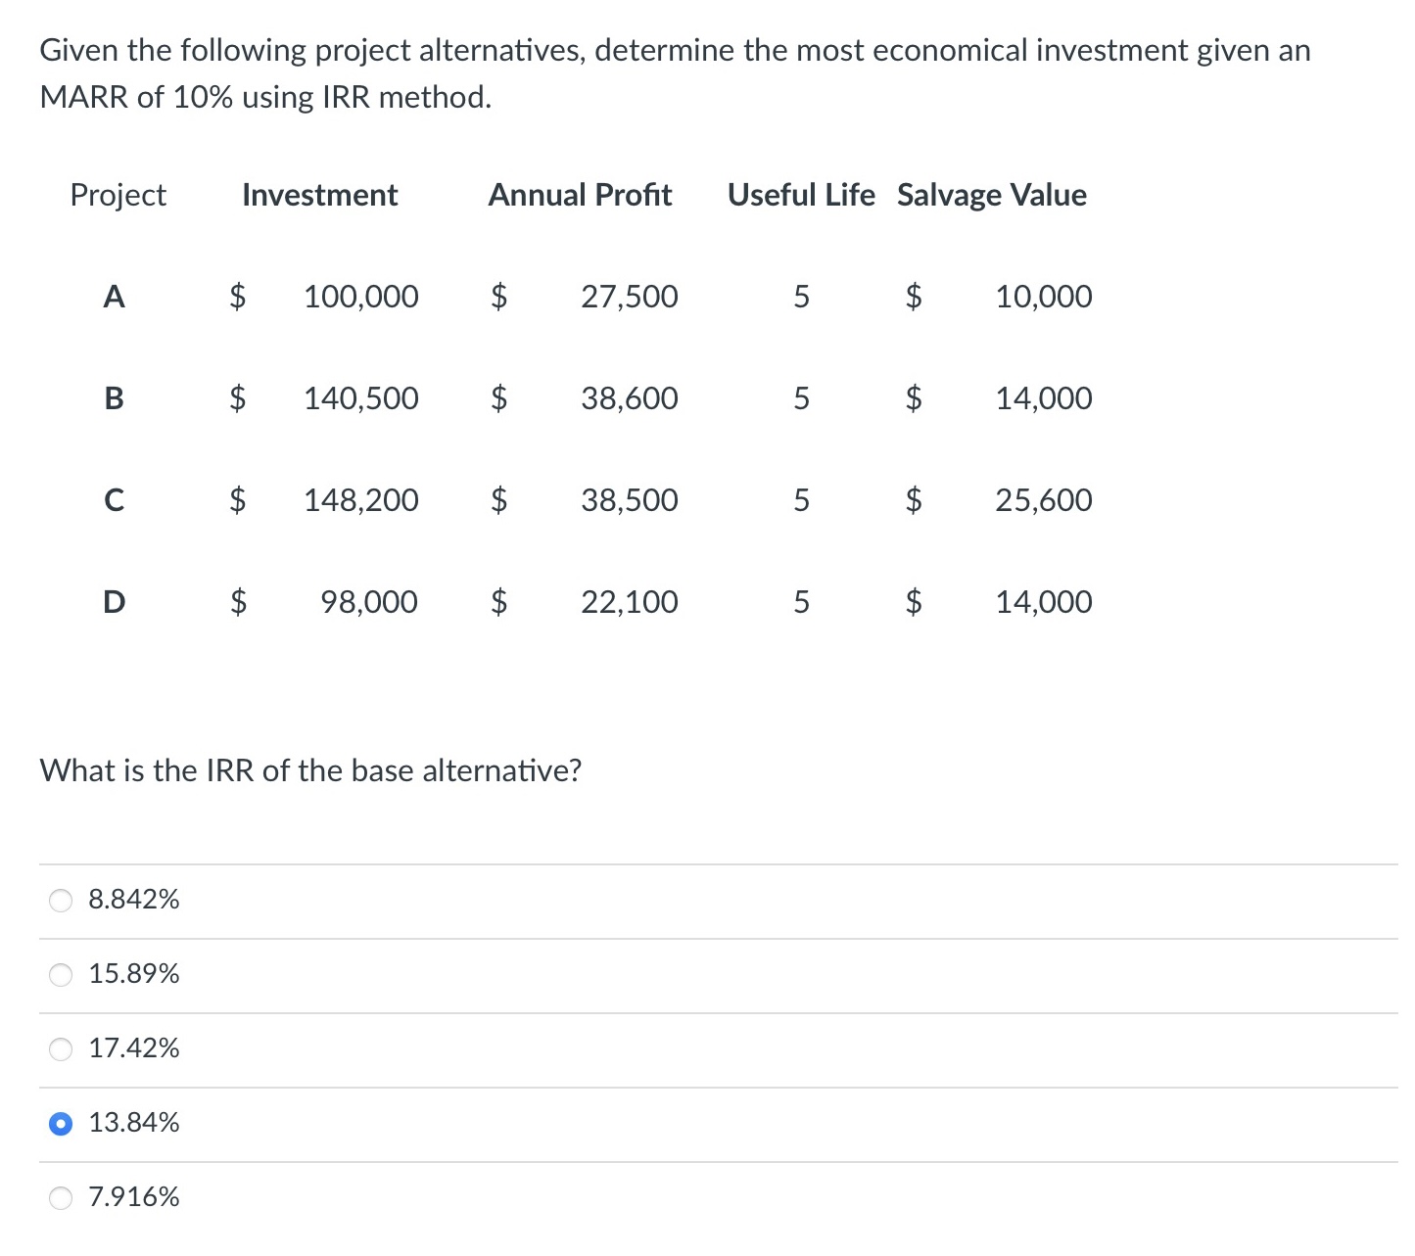Click the Project D row label
The width and height of the screenshot is (1415, 1256).
pos(114,602)
